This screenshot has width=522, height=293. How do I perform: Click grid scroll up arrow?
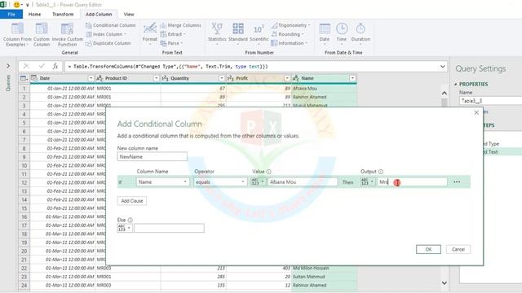[445, 94]
